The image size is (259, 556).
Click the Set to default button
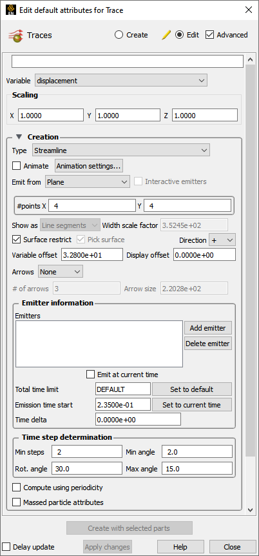click(x=192, y=389)
